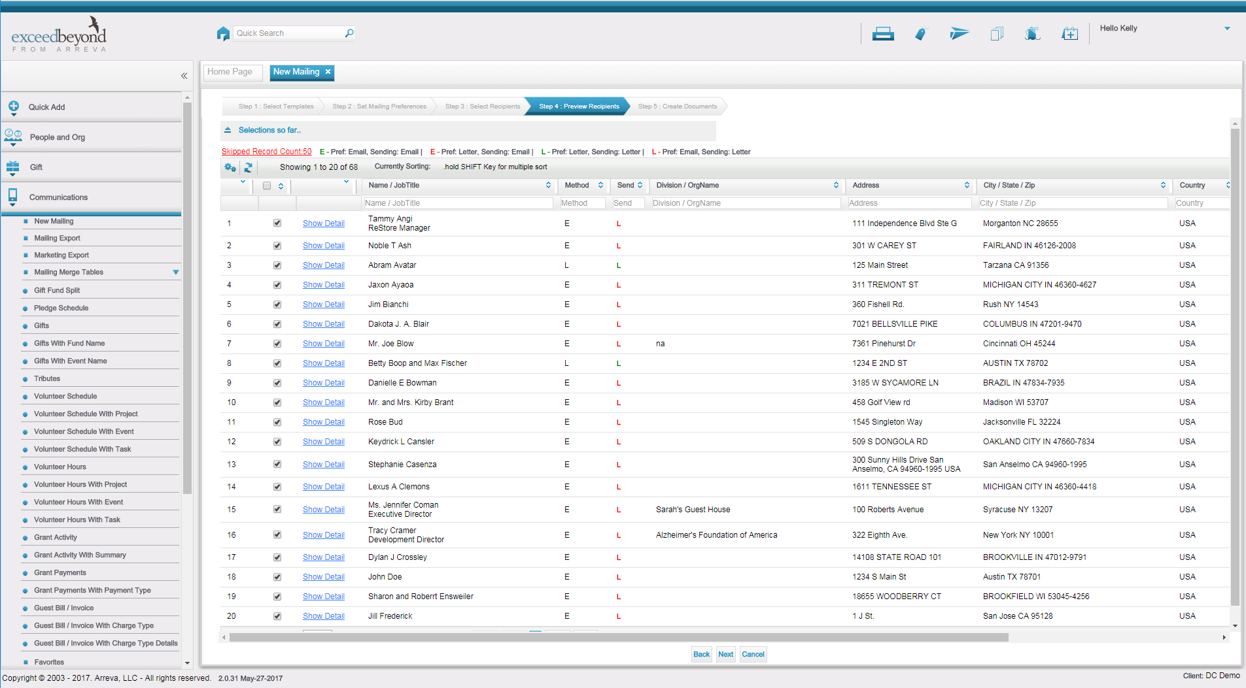Click the printer icon in top toolbar
This screenshot has height=688, width=1246.
tap(882, 34)
